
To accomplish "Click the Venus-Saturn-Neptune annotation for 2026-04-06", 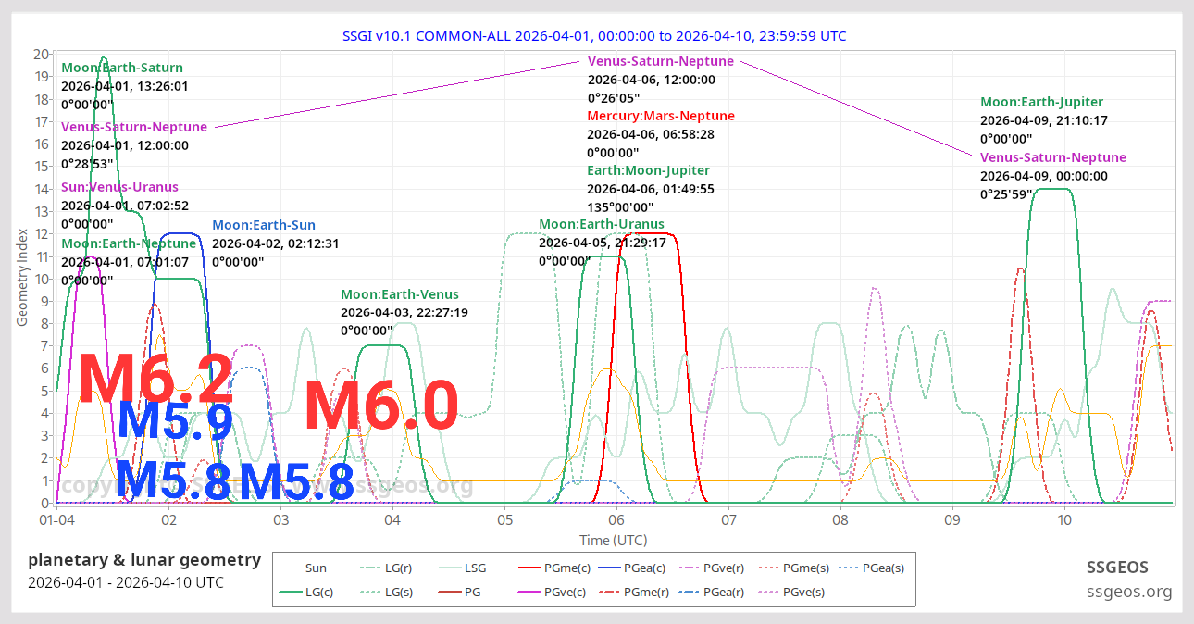I will pyautogui.click(x=660, y=61).
